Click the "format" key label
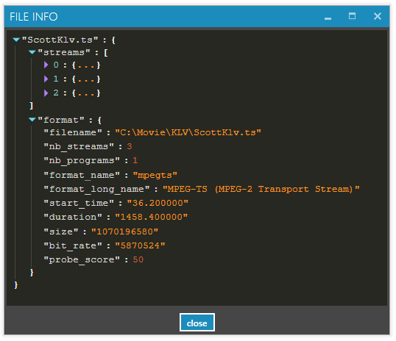 point(61,120)
